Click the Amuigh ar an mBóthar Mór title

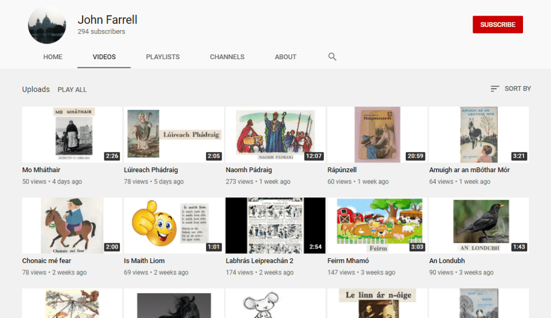click(x=469, y=170)
